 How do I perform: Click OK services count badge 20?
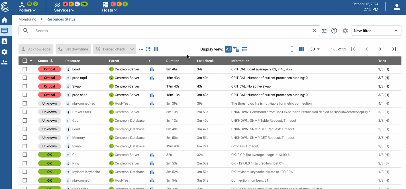pos(84,4)
